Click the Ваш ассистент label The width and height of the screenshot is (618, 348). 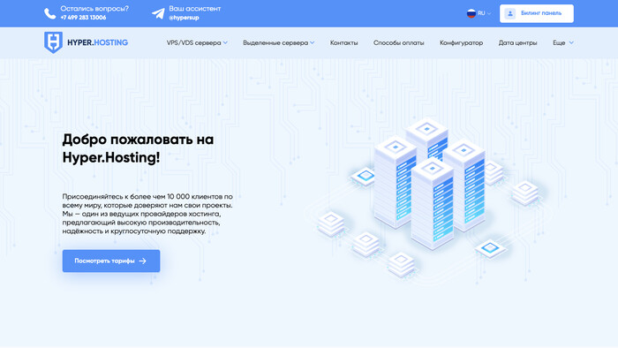[195, 9]
